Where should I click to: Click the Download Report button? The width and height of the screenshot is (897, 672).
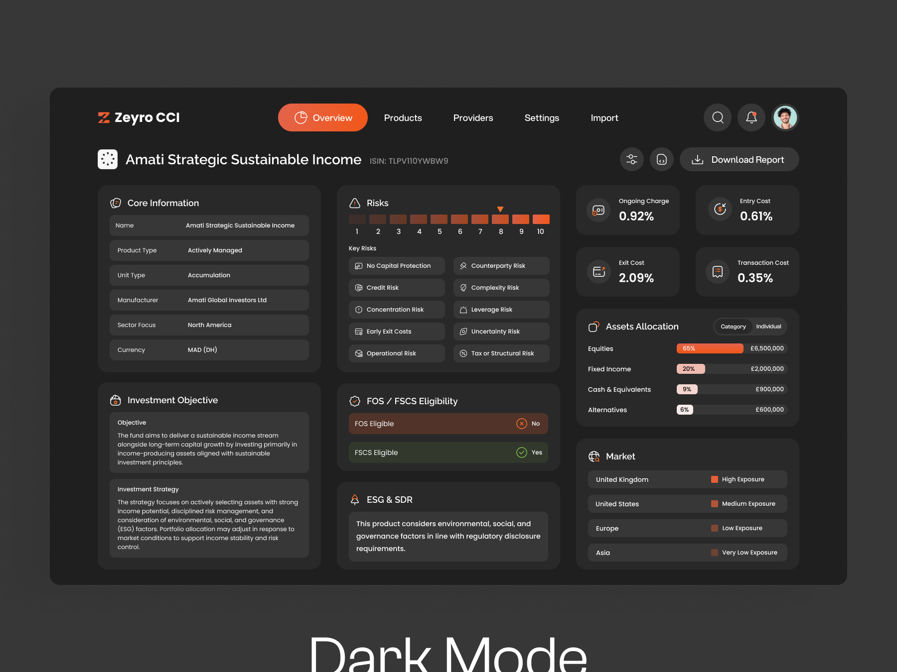coord(739,159)
